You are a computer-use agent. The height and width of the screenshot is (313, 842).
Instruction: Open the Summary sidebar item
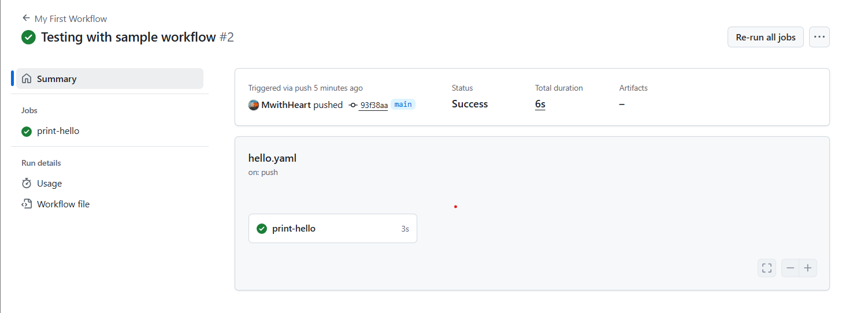(57, 79)
